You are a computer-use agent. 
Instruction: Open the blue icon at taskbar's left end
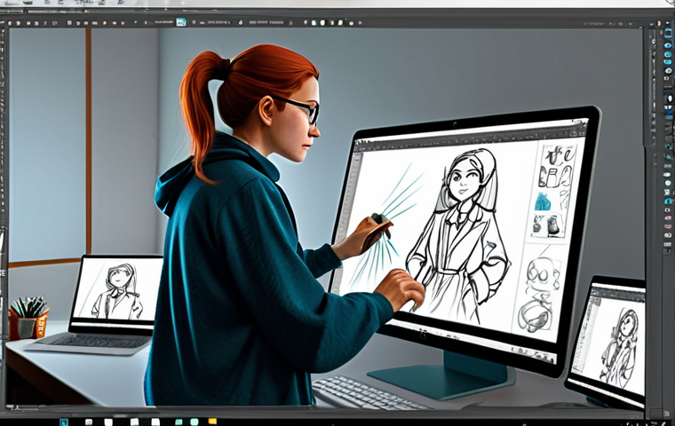(x=64, y=422)
